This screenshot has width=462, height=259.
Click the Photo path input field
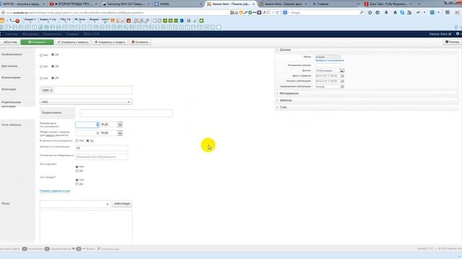(x=75, y=204)
